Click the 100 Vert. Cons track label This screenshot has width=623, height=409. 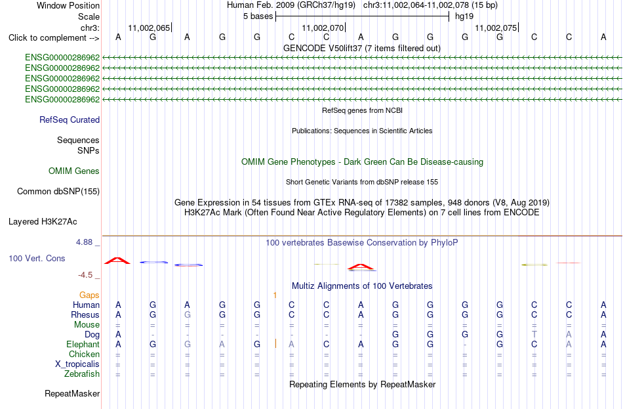click(x=37, y=259)
